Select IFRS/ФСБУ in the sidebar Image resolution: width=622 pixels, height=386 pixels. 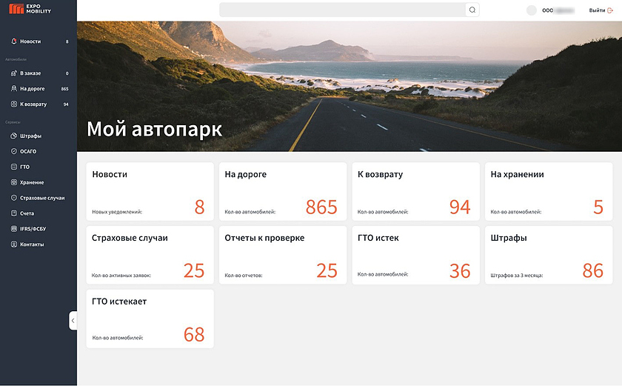33,229
